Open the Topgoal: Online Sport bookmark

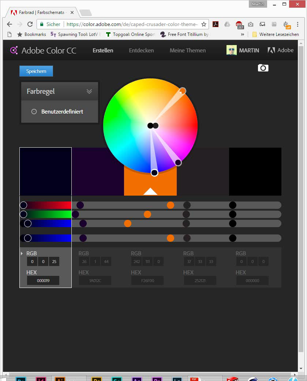130,34
